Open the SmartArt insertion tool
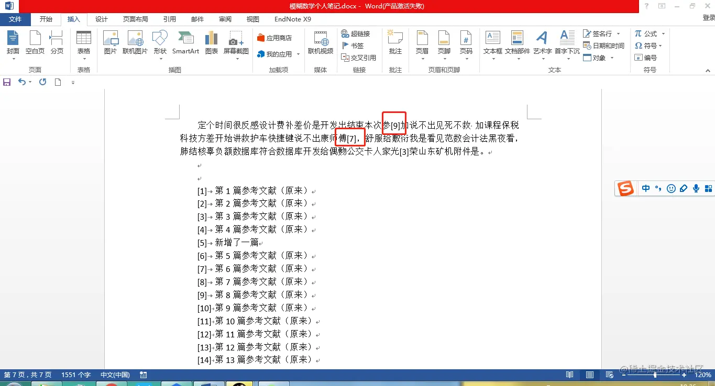 tap(185, 43)
